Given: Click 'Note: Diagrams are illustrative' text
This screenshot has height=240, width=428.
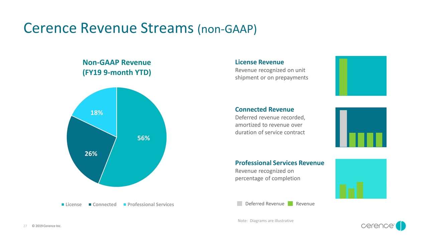Looking at the screenshot, I should 265,221.
